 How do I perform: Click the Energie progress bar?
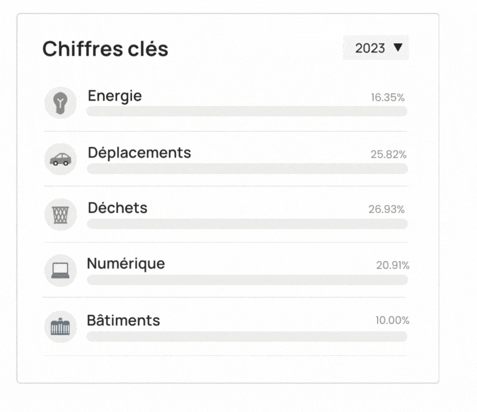coord(247,112)
